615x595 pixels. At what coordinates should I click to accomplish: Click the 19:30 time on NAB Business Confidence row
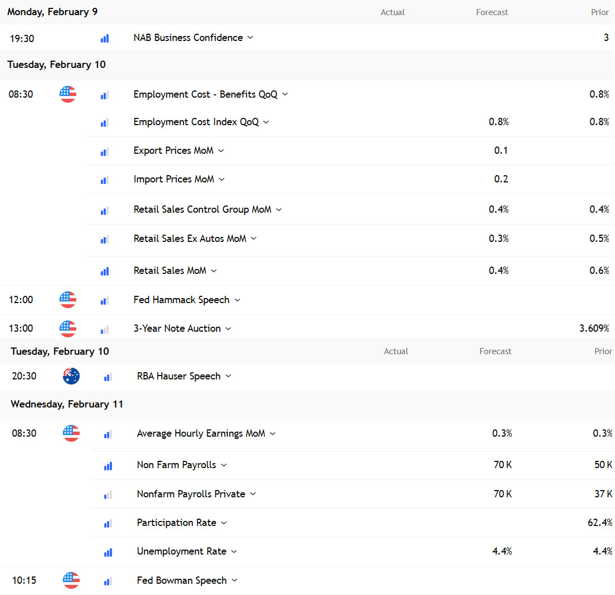click(x=22, y=39)
